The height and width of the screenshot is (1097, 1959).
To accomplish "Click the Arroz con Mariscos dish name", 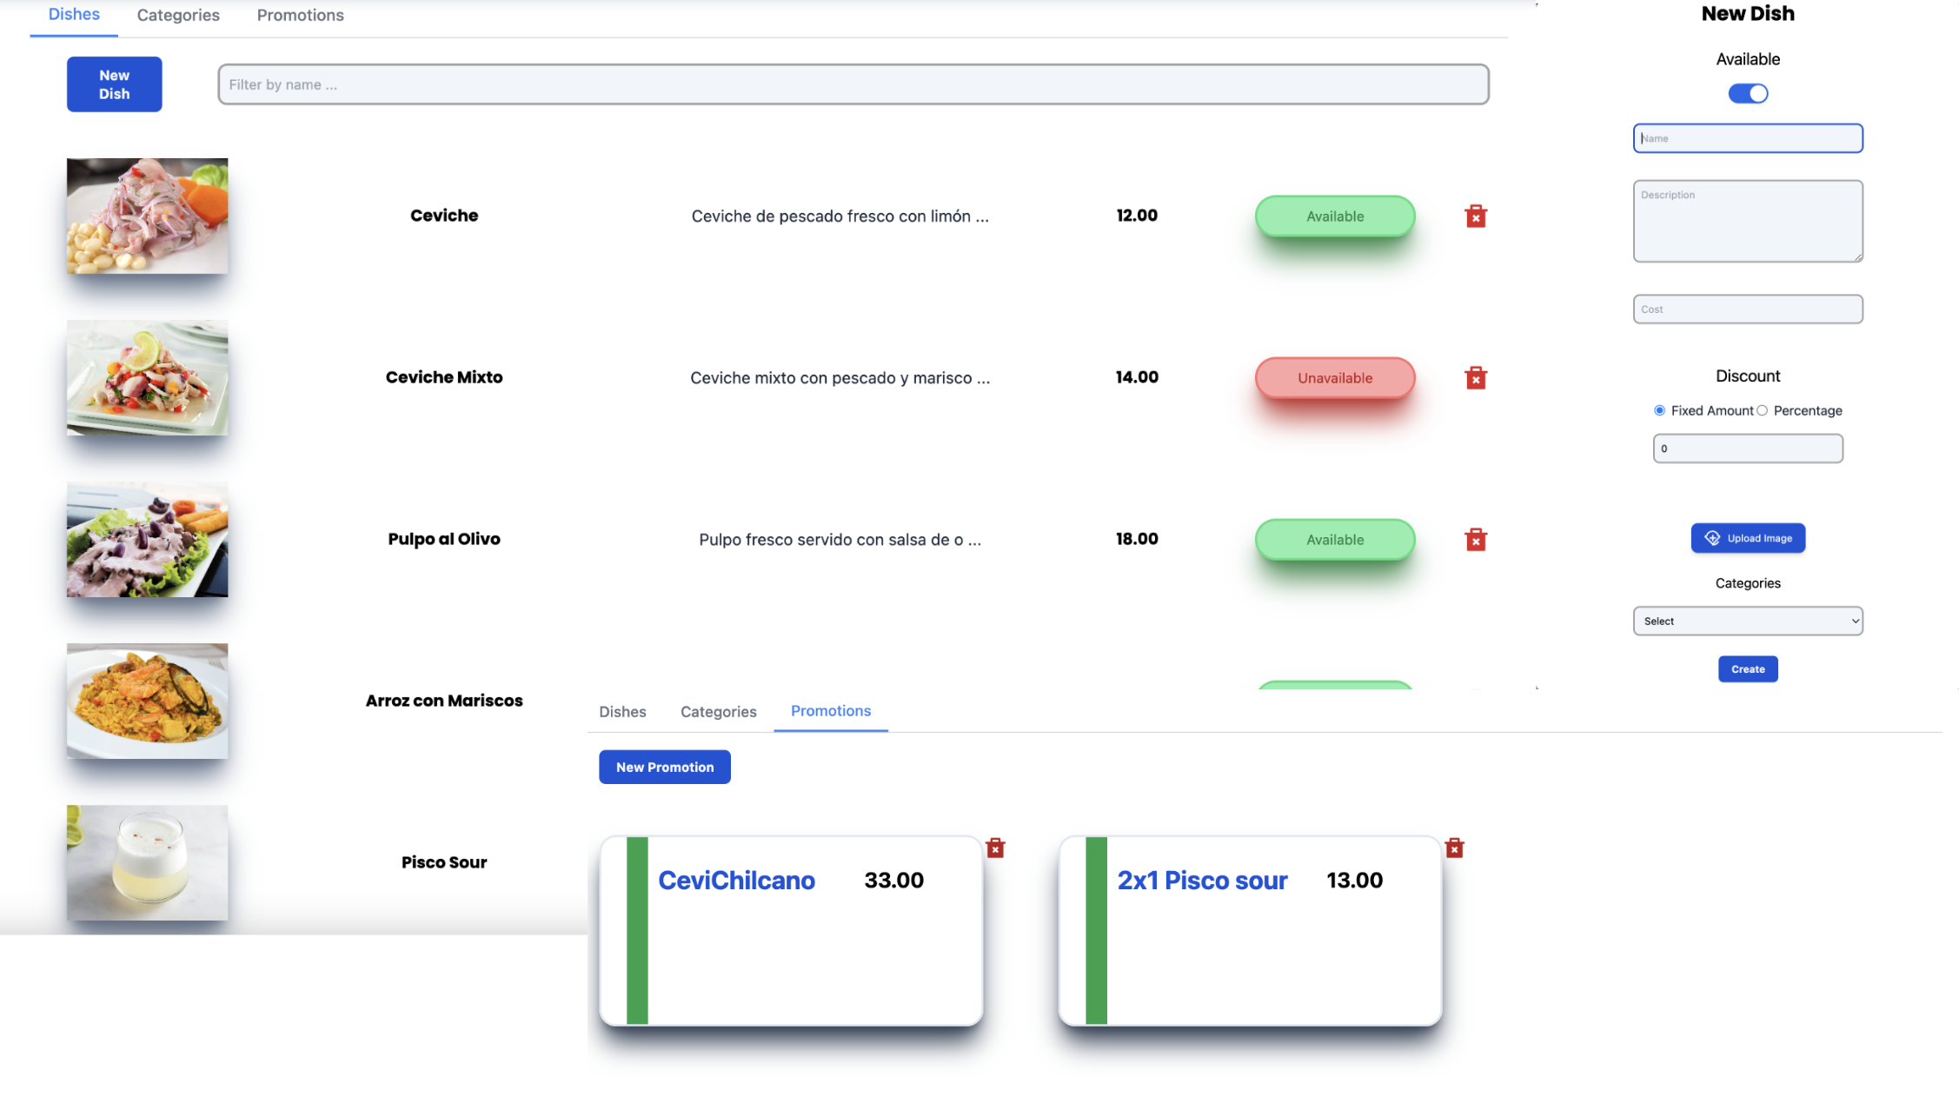I will (x=444, y=700).
